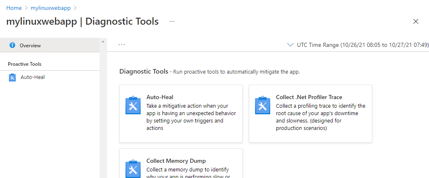Click the Proactive Tools section heading
The image size is (429, 178).
click(x=25, y=64)
